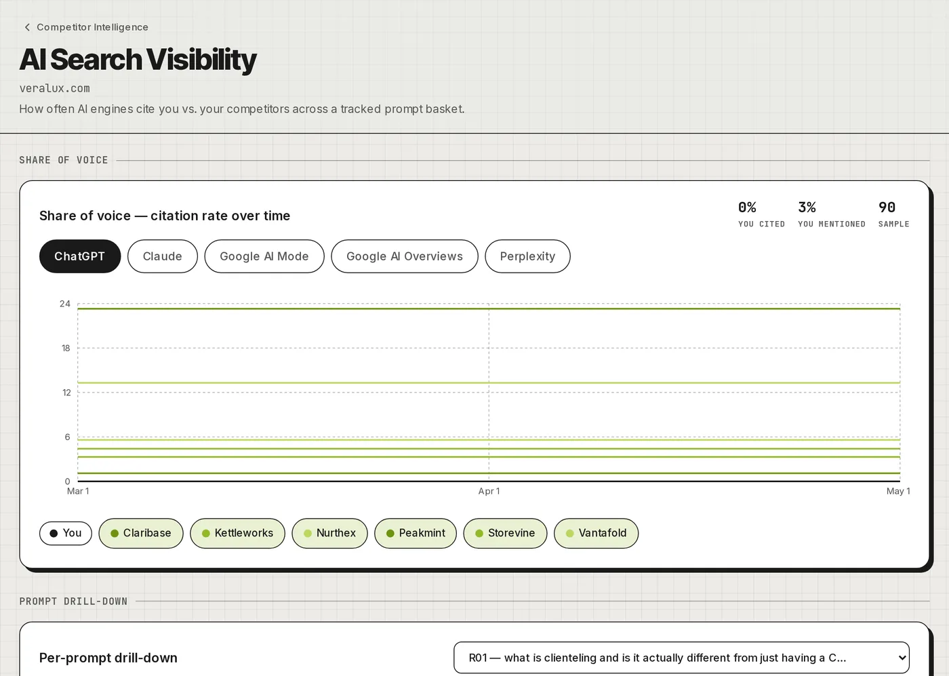Viewport: 949px width, 676px height.
Task: Open the Google AI Overviews tab
Action: pyautogui.click(x=405, y=256)
